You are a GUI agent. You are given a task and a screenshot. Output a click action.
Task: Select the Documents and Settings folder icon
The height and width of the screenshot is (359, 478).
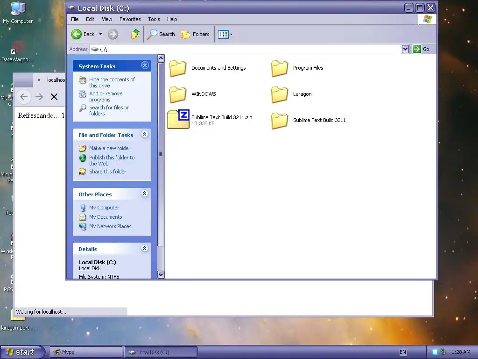click(178, 68)
